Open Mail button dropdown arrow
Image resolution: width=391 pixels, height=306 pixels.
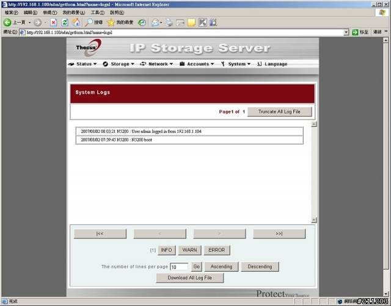(161, 23)
